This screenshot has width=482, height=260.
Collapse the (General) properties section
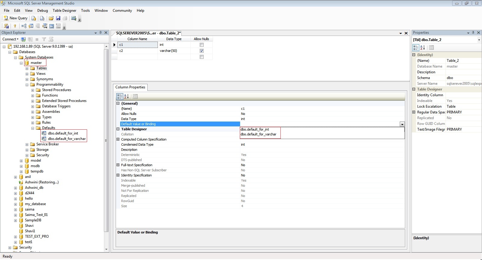(x=118, y=103)
